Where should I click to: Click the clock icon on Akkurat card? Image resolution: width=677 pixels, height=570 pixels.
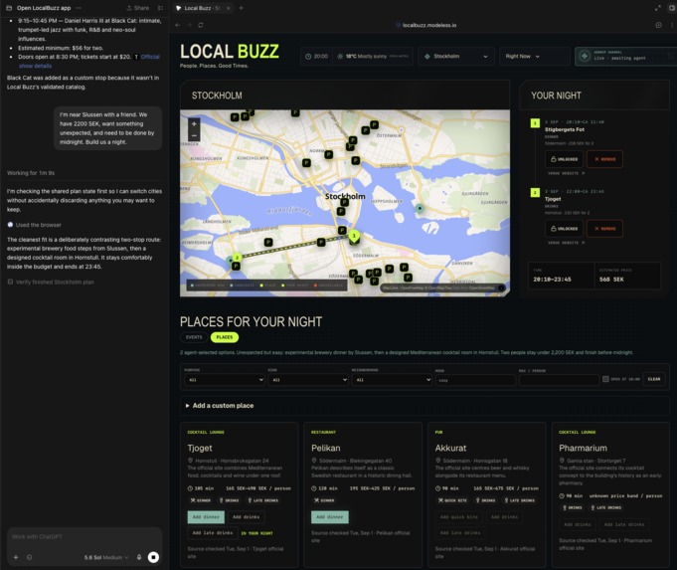tap(437, 488)
